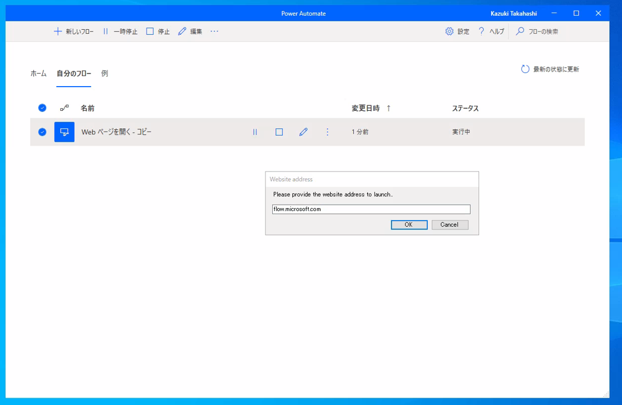
Task: Confirm the website address with OK
Action: tap(409, 224)
